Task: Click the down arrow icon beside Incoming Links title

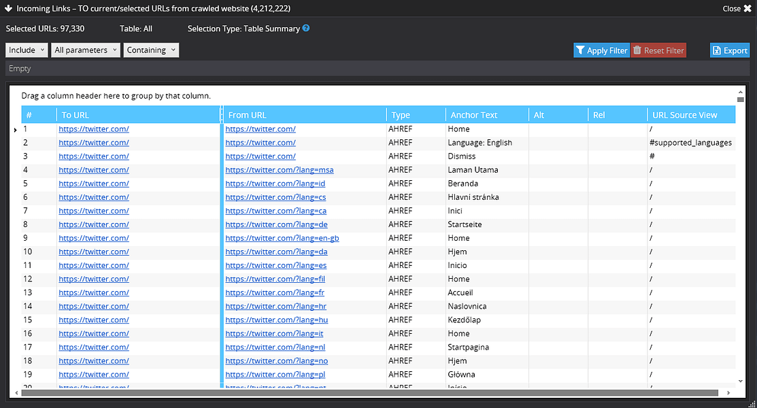Action: coord(8,8)
